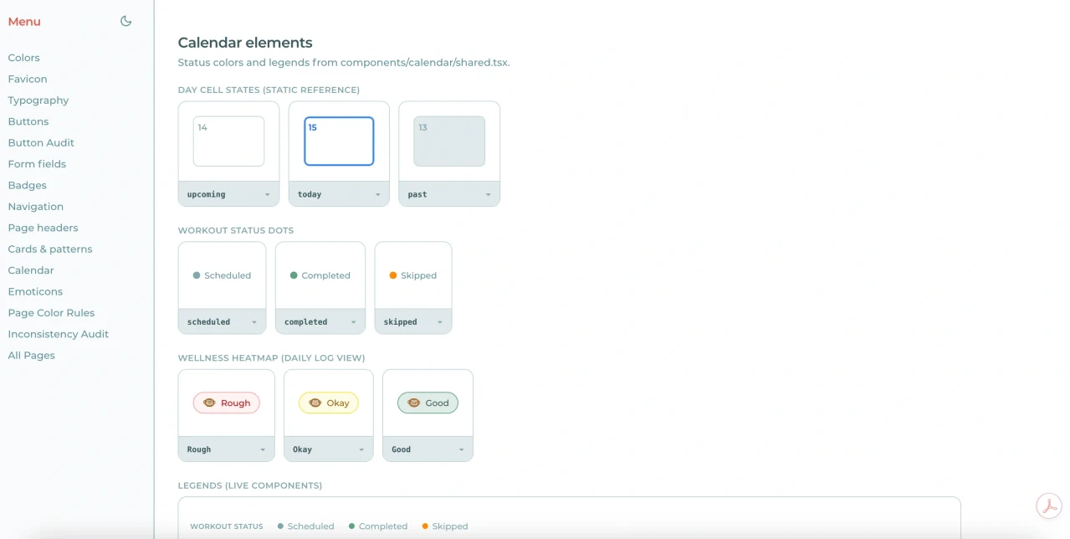Click today's day cell numbered 15
Screen dimensions: 1070x539
[339, 141]
